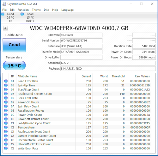Click status orb for Read Error Rate
The width and height of the screenshot is (158, 156).
coord(6,81)
